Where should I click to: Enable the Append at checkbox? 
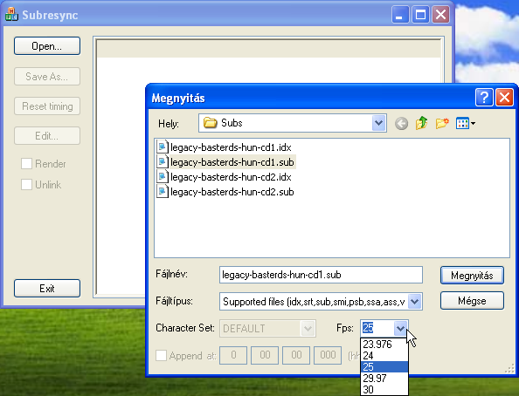coord(161,356)
